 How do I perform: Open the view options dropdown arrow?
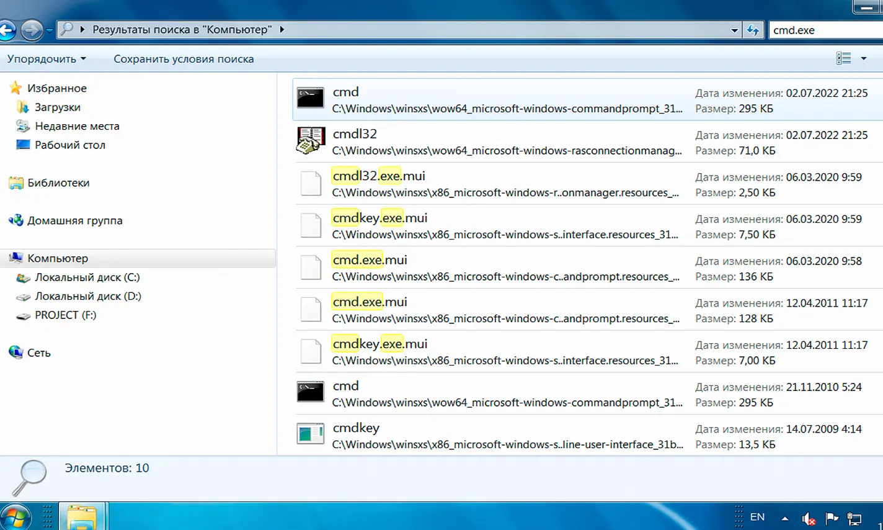click(x=863, y=58)
